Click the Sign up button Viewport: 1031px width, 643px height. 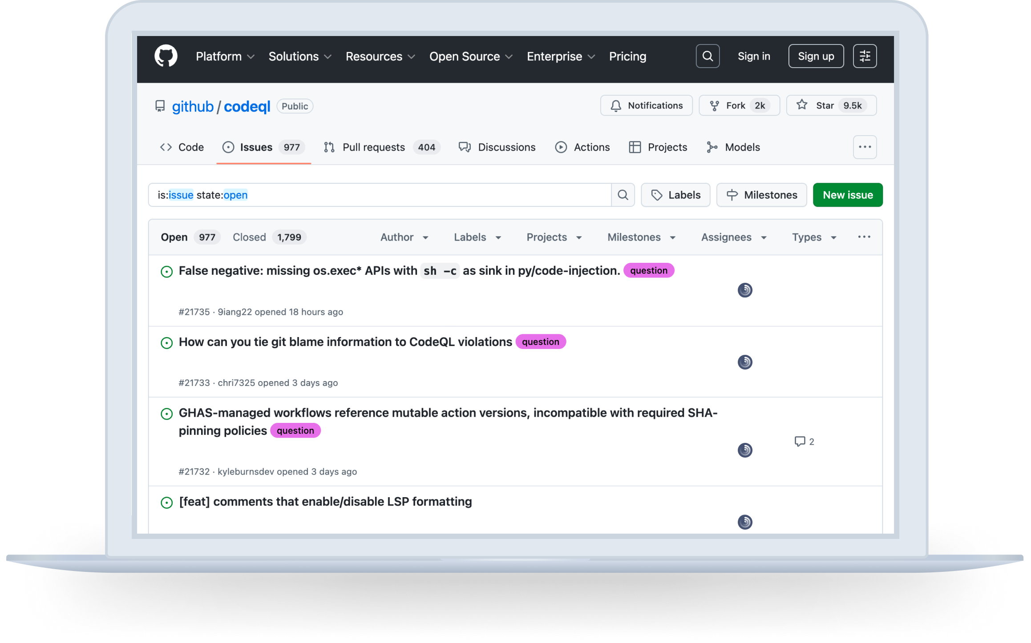pyautogui.click(x=816, y=56)
